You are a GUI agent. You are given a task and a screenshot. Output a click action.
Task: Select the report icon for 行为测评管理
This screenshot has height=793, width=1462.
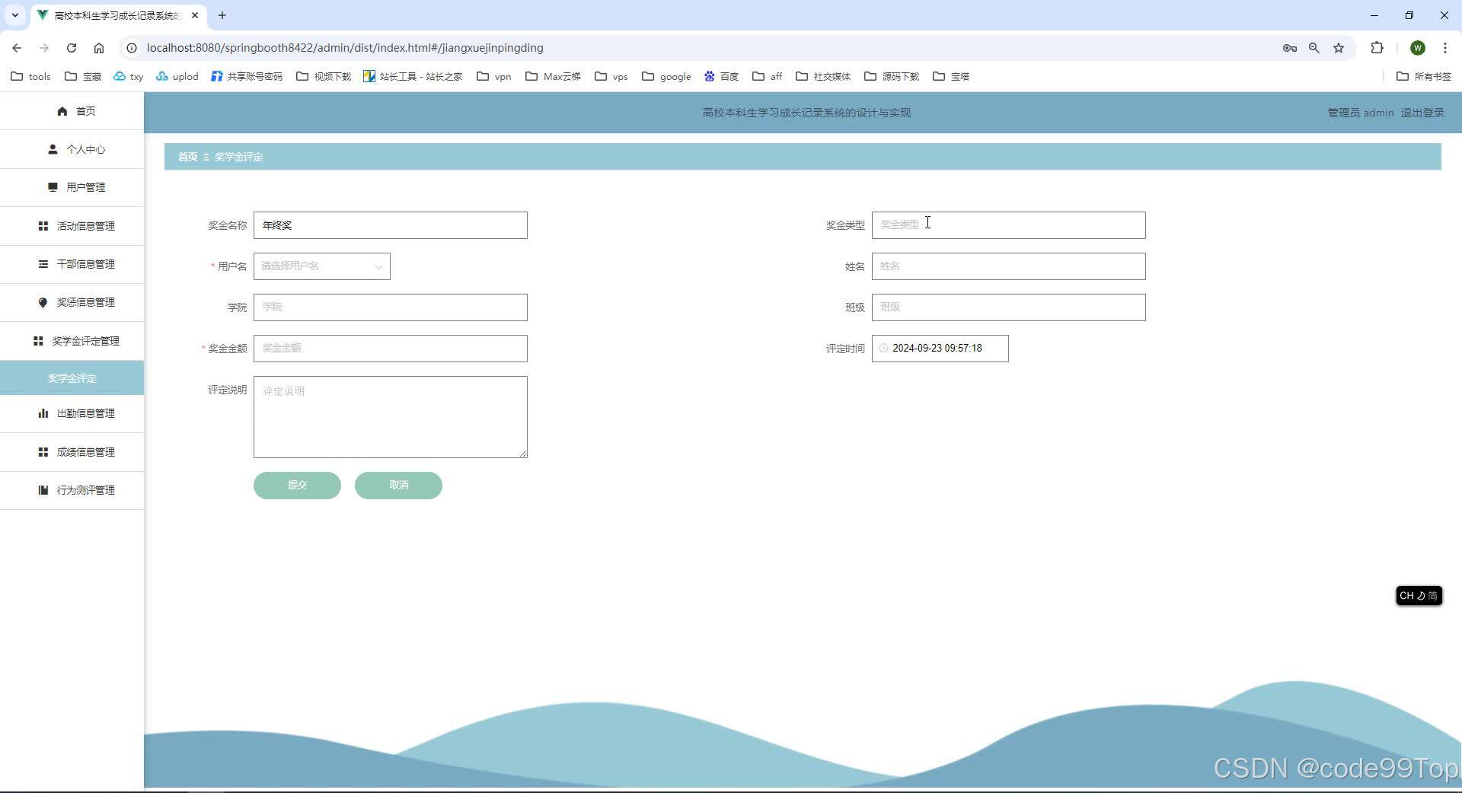tap(43, 490)
